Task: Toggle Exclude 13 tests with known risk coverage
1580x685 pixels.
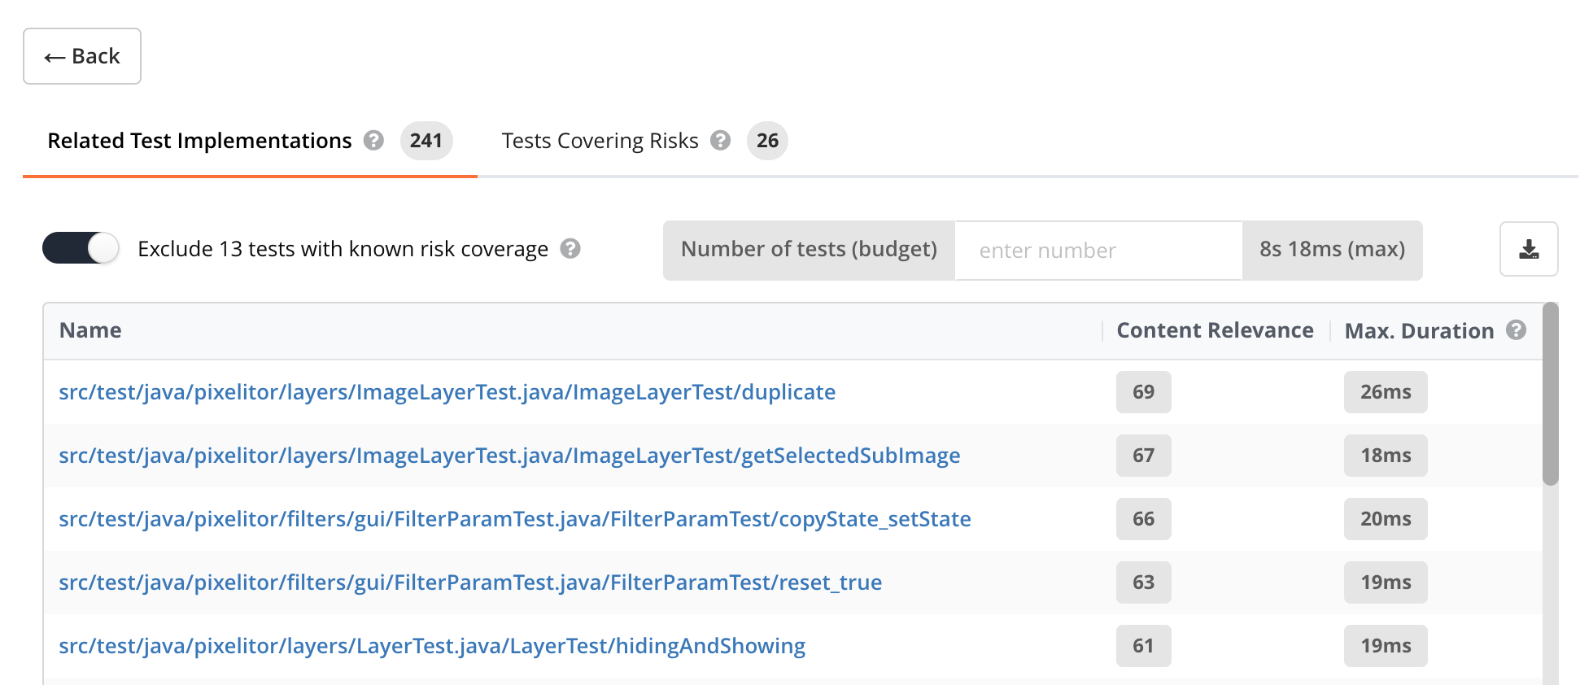Action: [81, 248]
